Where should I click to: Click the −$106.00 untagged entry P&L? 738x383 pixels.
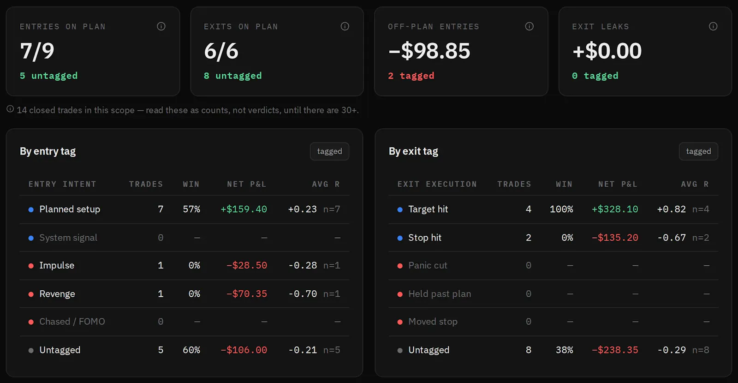[x=244, y=350]
